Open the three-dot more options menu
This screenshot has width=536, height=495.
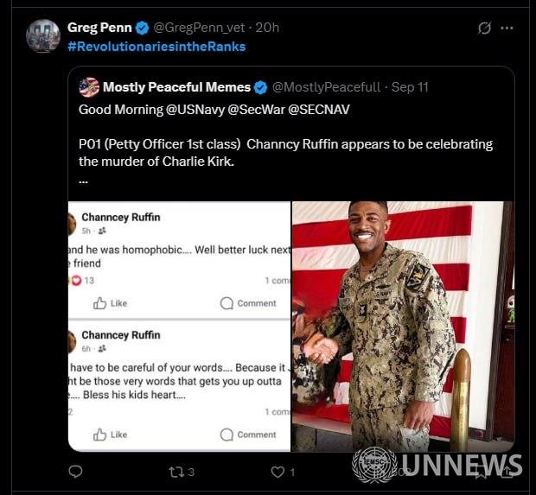[x=507, y=28]
